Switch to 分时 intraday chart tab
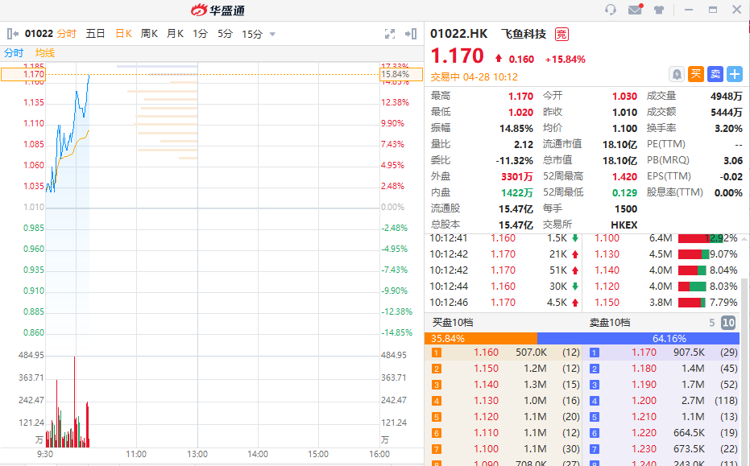Image resolution: width=750 pixels, height=466 pixels. pos(67,34)
